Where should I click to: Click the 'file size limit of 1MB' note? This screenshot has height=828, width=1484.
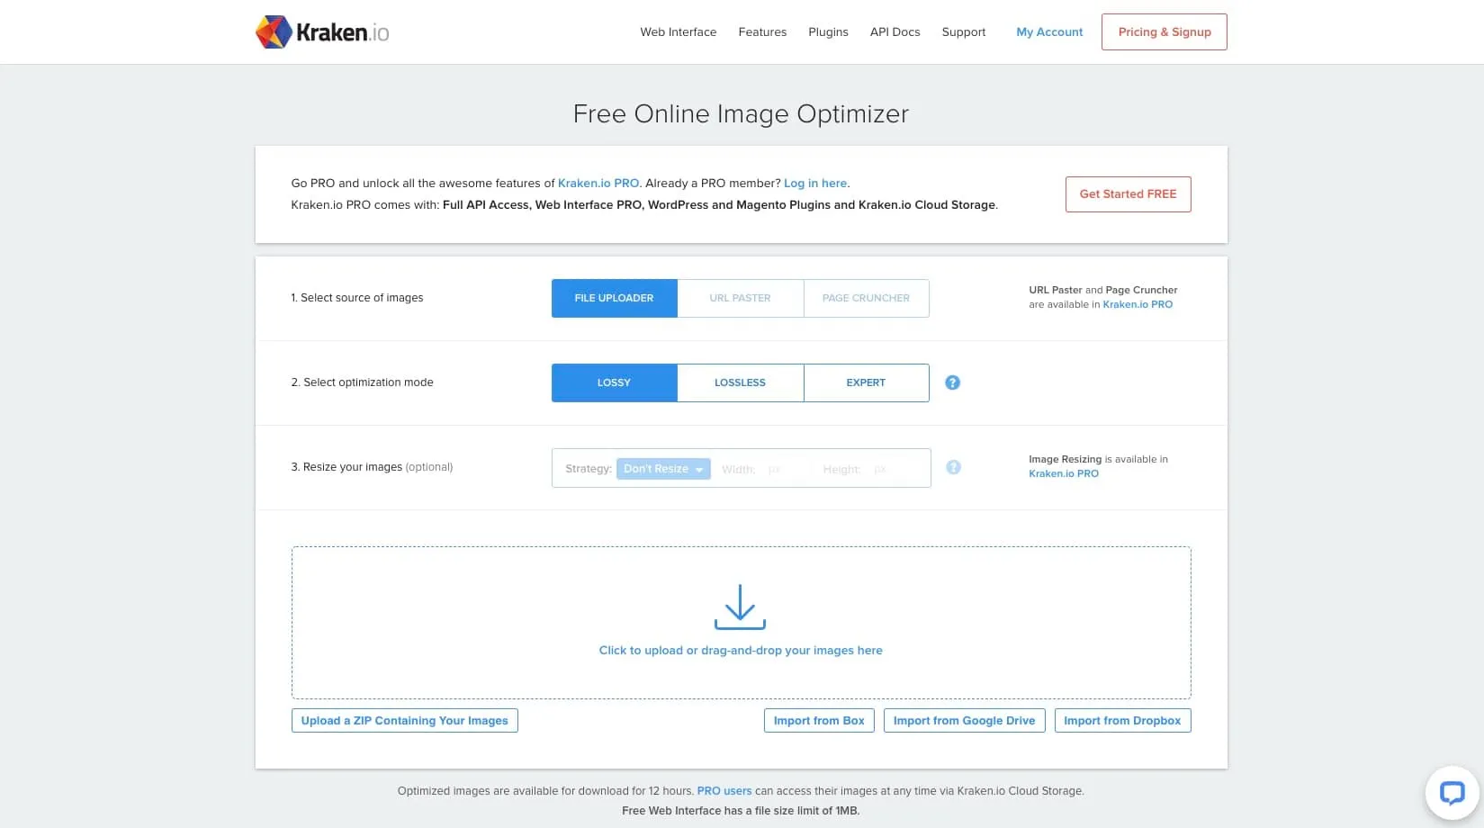pyautogui.click(x=741, y=811)
